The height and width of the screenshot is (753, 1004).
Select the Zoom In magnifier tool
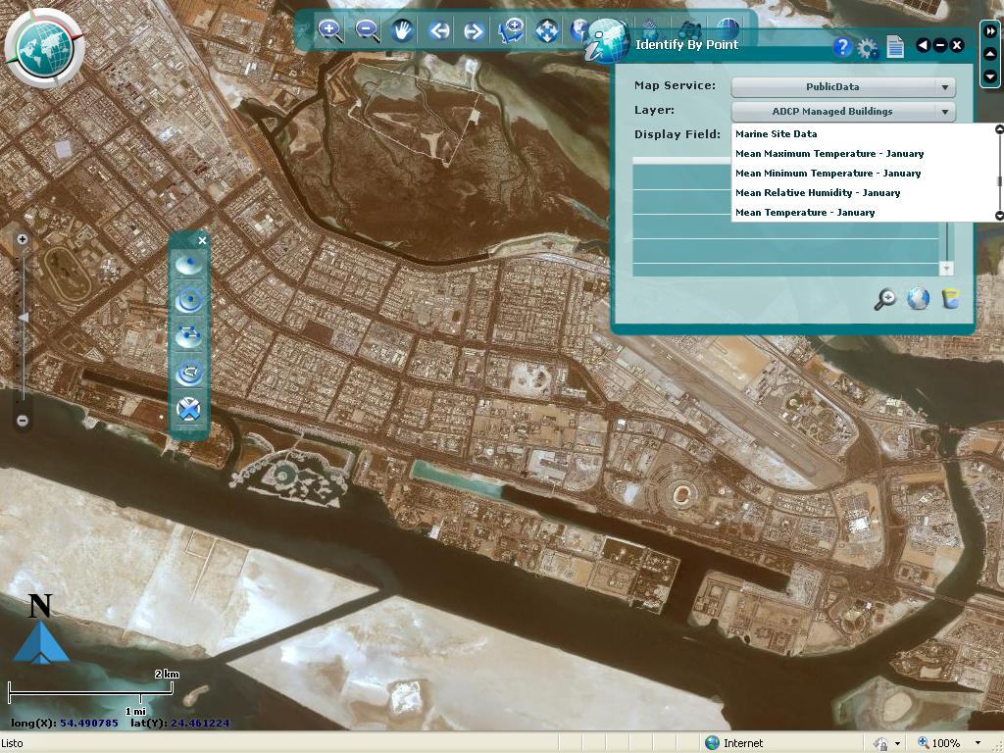(330, 30)
